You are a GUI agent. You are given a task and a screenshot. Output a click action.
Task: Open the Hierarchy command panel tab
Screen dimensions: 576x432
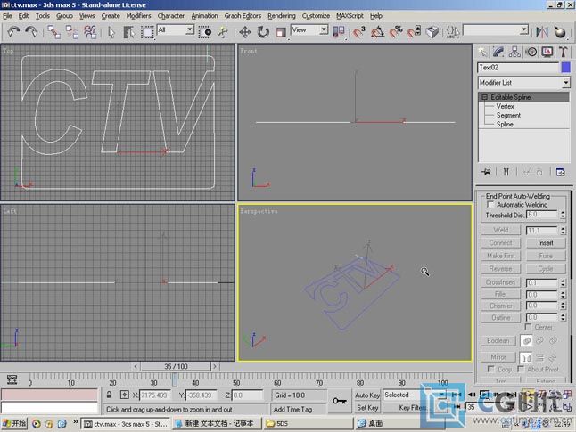pyautogui.click(x=514, y=52)
